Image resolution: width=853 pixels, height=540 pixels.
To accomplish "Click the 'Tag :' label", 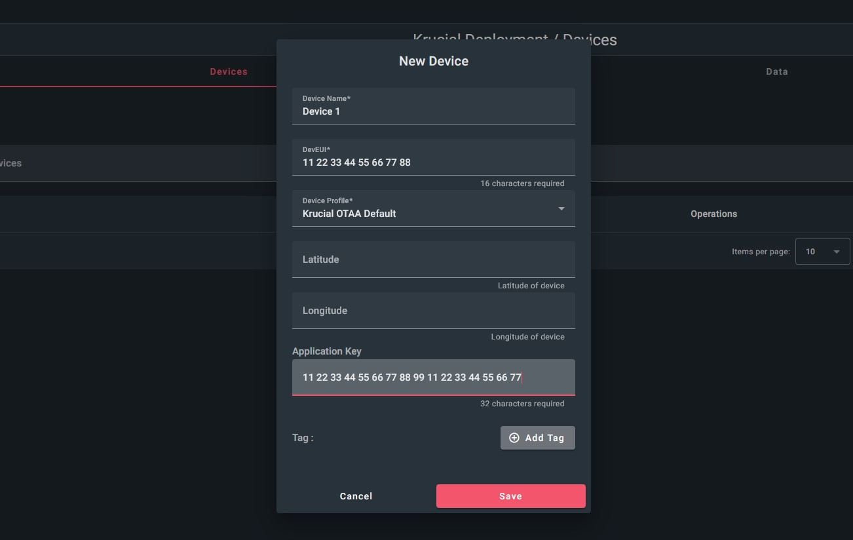I will (303, 438).
